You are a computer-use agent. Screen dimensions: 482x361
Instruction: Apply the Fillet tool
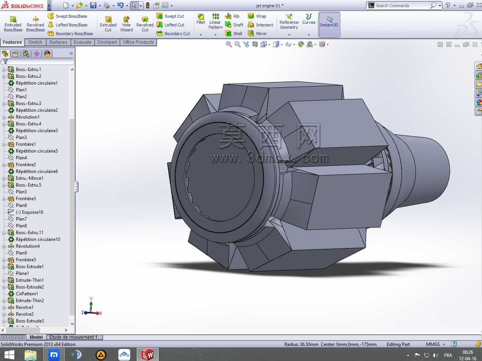coord(201,19)
